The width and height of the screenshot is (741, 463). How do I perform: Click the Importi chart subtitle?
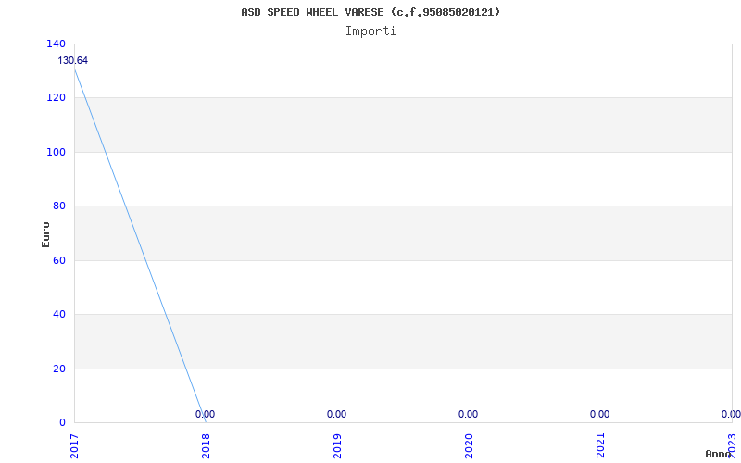click(x=370, y=31)
